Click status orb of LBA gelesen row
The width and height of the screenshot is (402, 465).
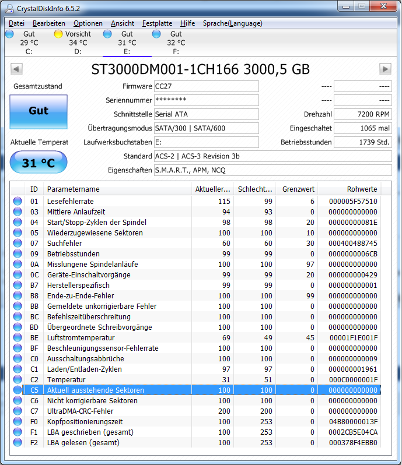pos(18,442)
